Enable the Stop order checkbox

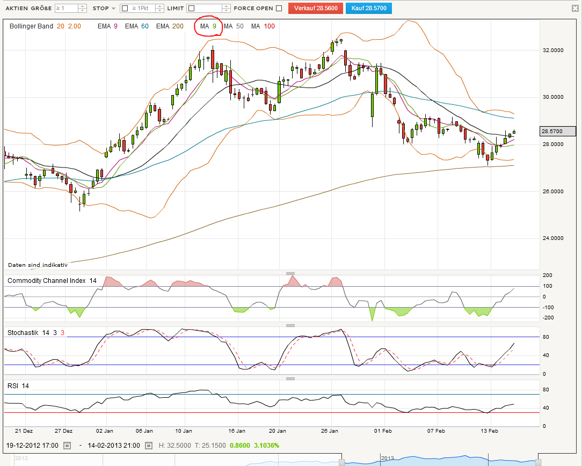point(125,8)
